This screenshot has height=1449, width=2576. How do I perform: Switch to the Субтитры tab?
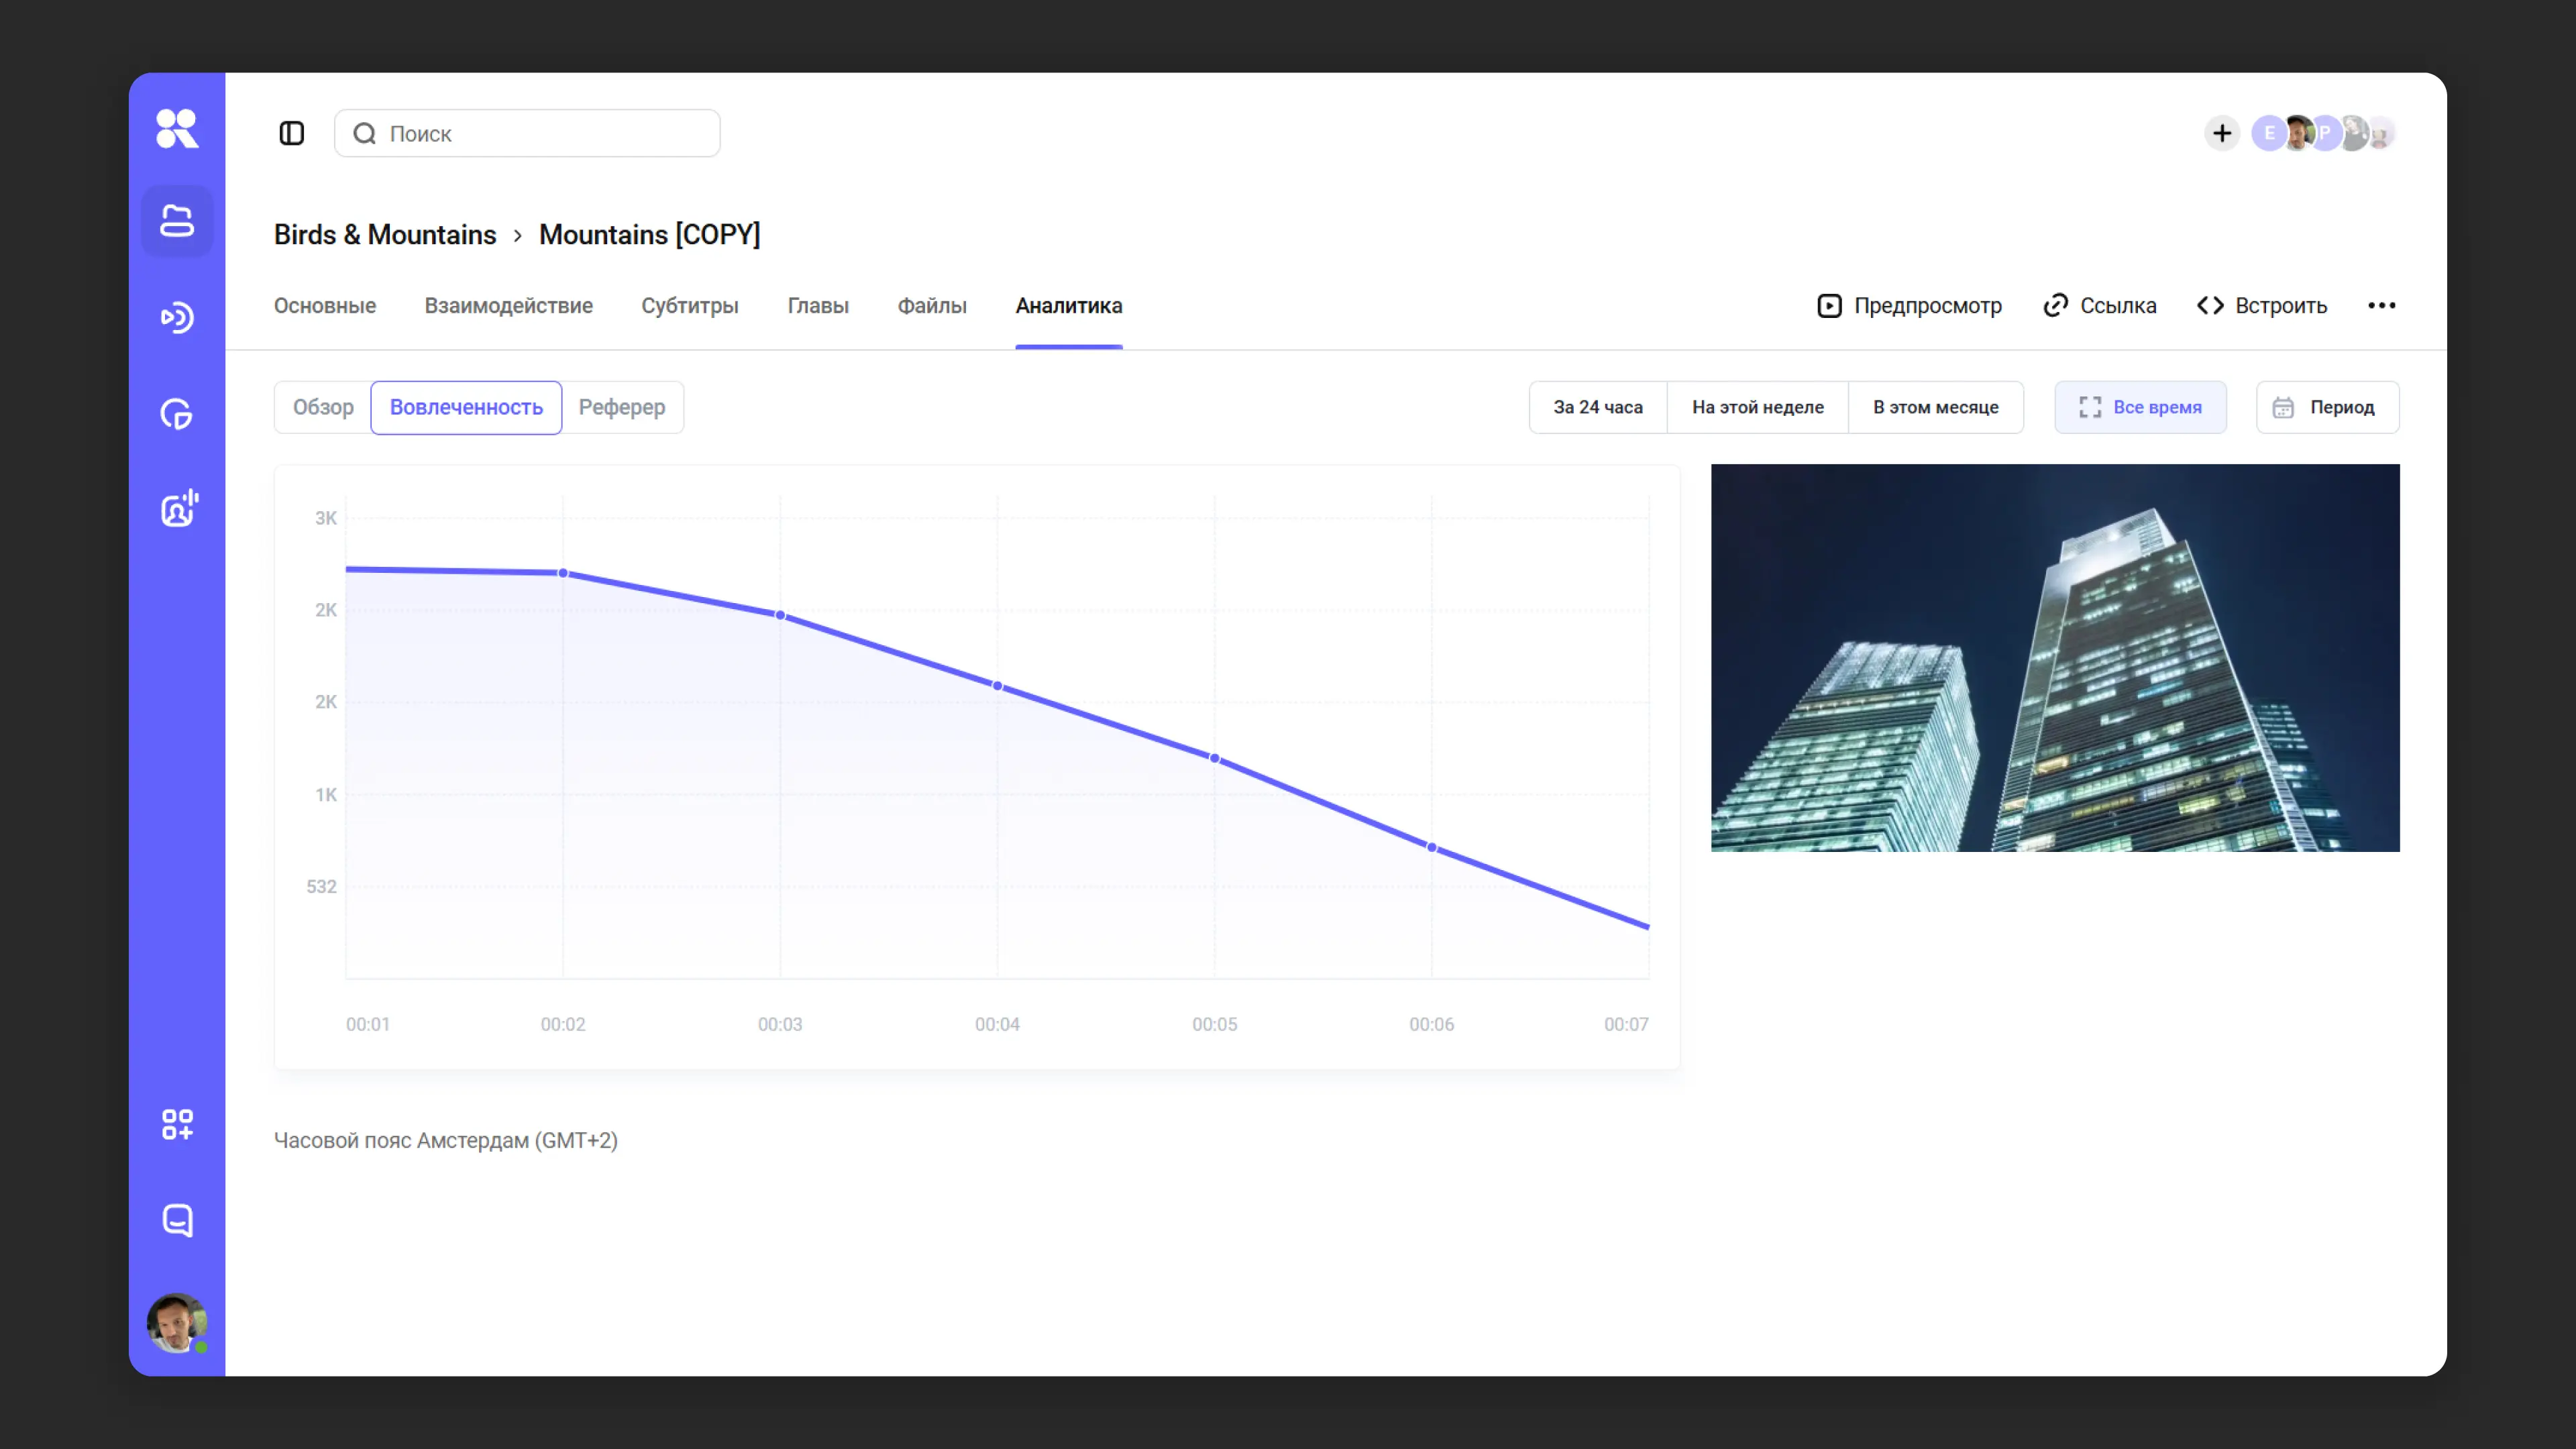click(x=689, y=306)
